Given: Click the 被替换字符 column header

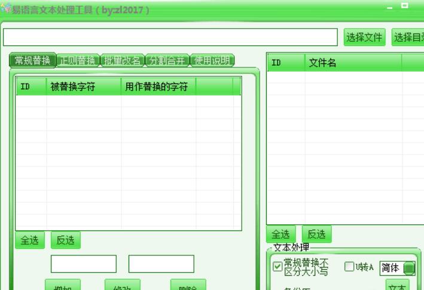Looking at the screenshot, I should point(84,87).
